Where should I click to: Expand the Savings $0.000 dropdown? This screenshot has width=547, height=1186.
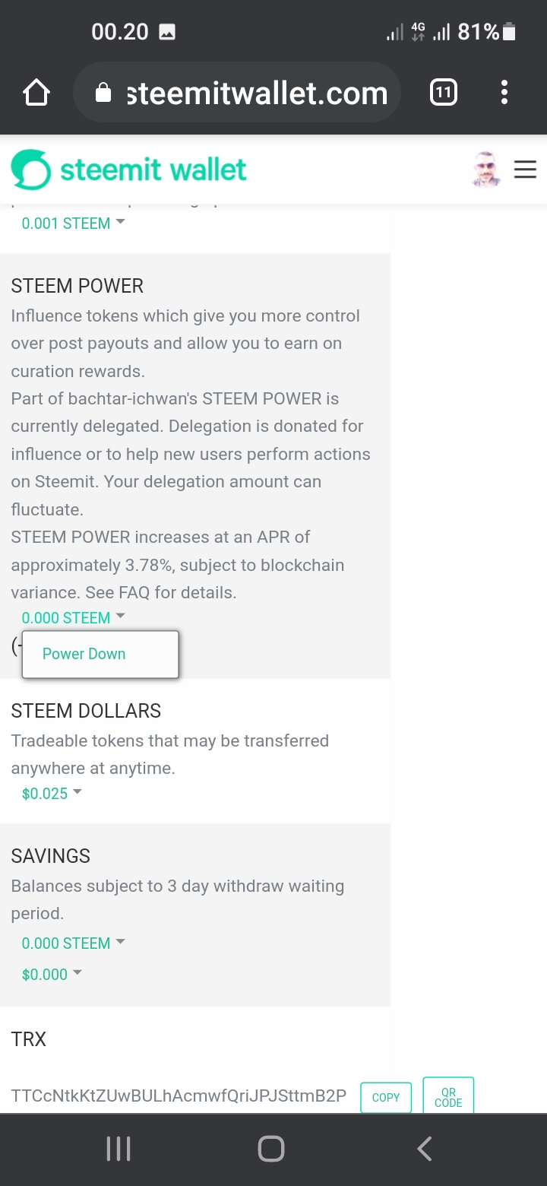pyautogui.click(x=52, y=975)
